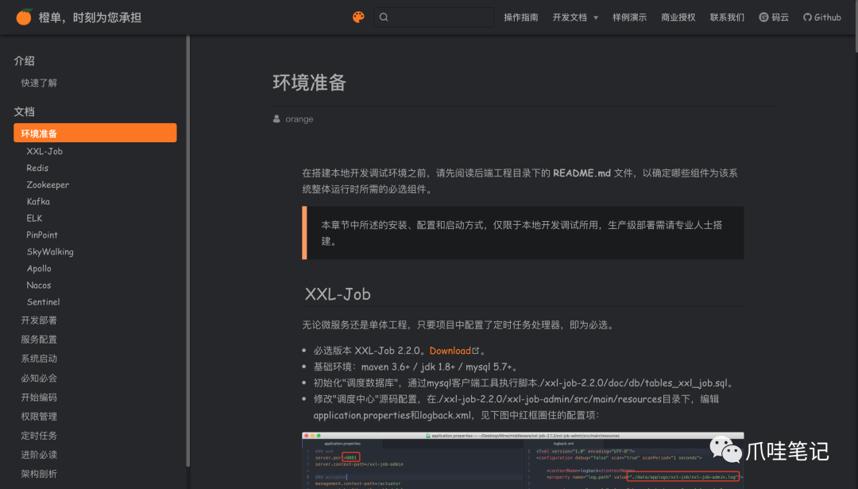Jump to Sentinel section in sidebar
This screenshot has height=489, width=858.
(43, 301)
